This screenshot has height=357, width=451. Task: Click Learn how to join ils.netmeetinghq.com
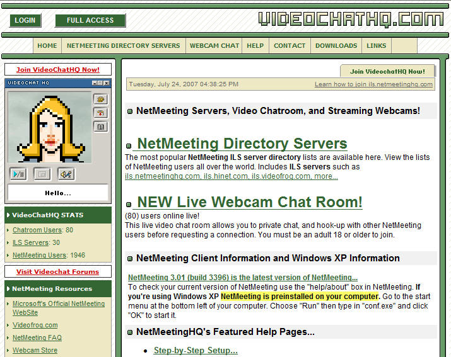coord(373,84)
